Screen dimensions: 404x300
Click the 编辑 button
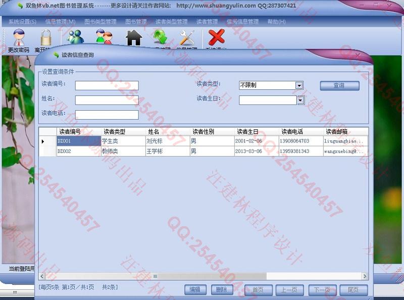195,290
